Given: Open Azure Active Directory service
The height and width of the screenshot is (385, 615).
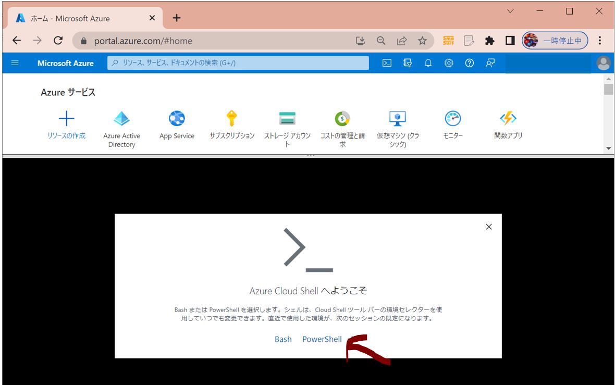Looking at the screenshot, I should pos(121,119).
